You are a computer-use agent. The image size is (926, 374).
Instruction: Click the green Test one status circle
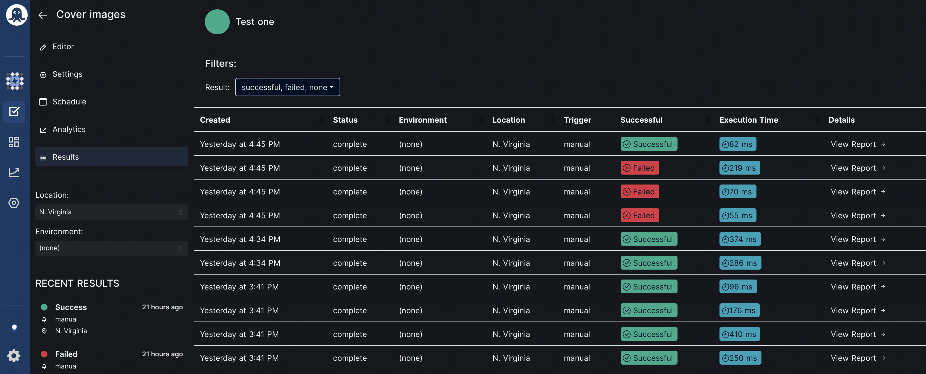click(217, 22)
